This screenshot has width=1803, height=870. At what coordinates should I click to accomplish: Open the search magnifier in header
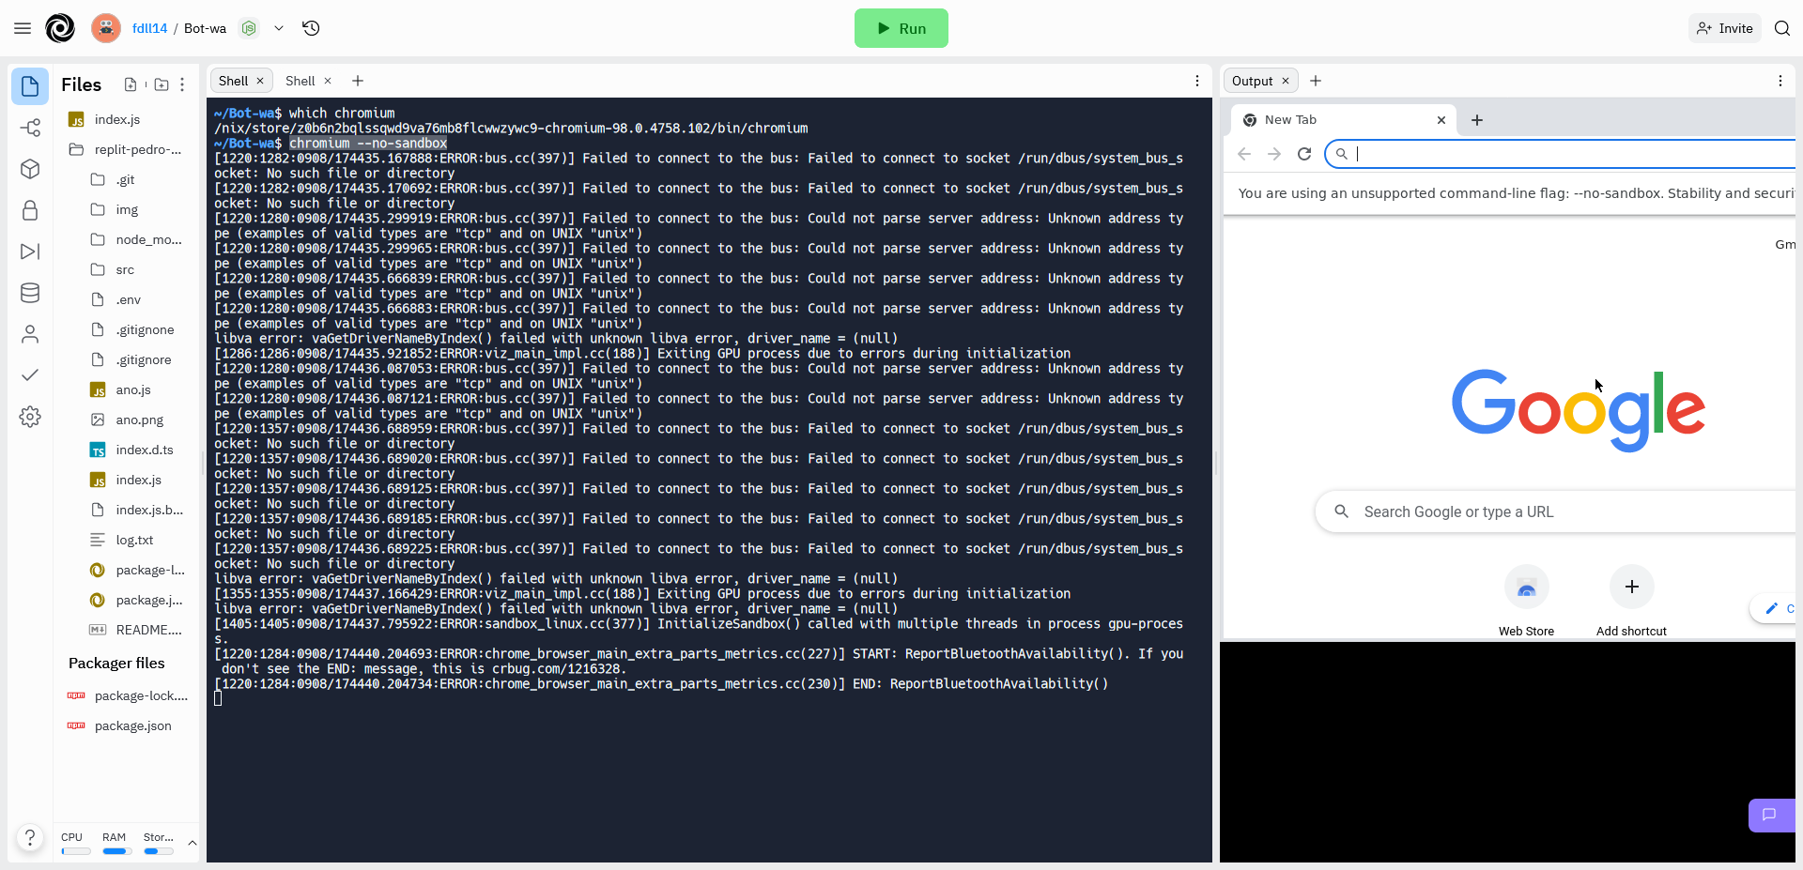(1782, 28)
